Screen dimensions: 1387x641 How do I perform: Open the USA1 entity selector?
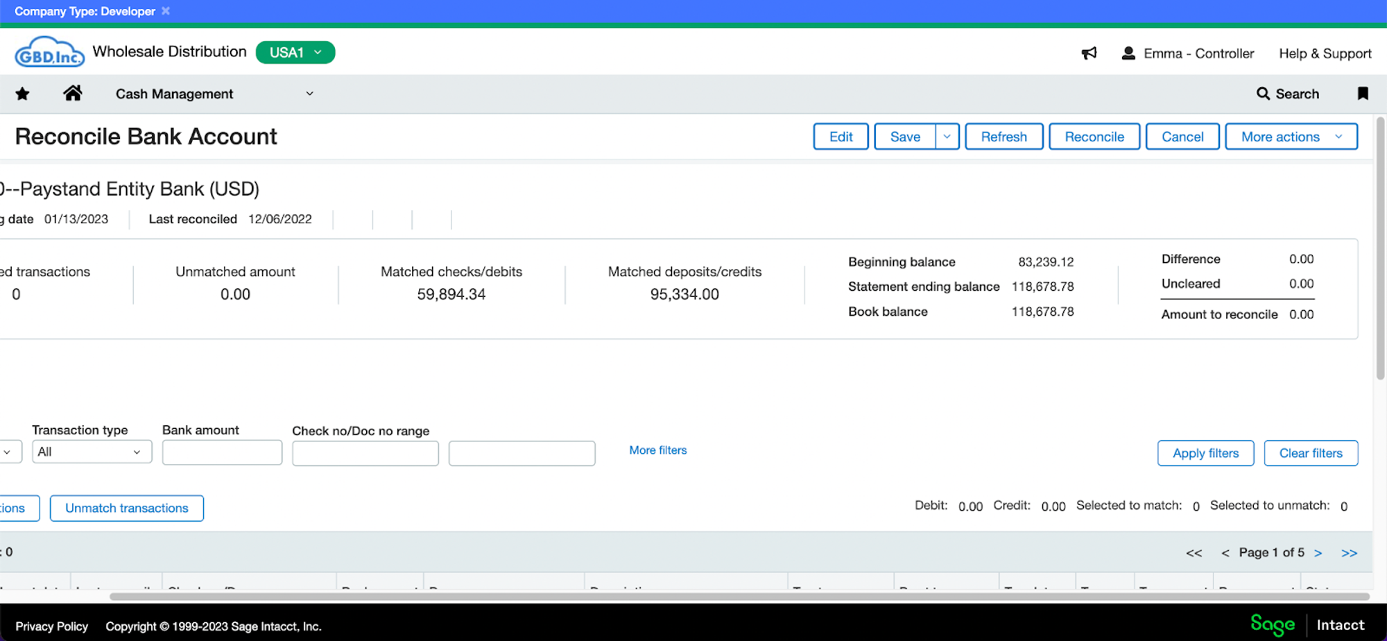point(295,52)
